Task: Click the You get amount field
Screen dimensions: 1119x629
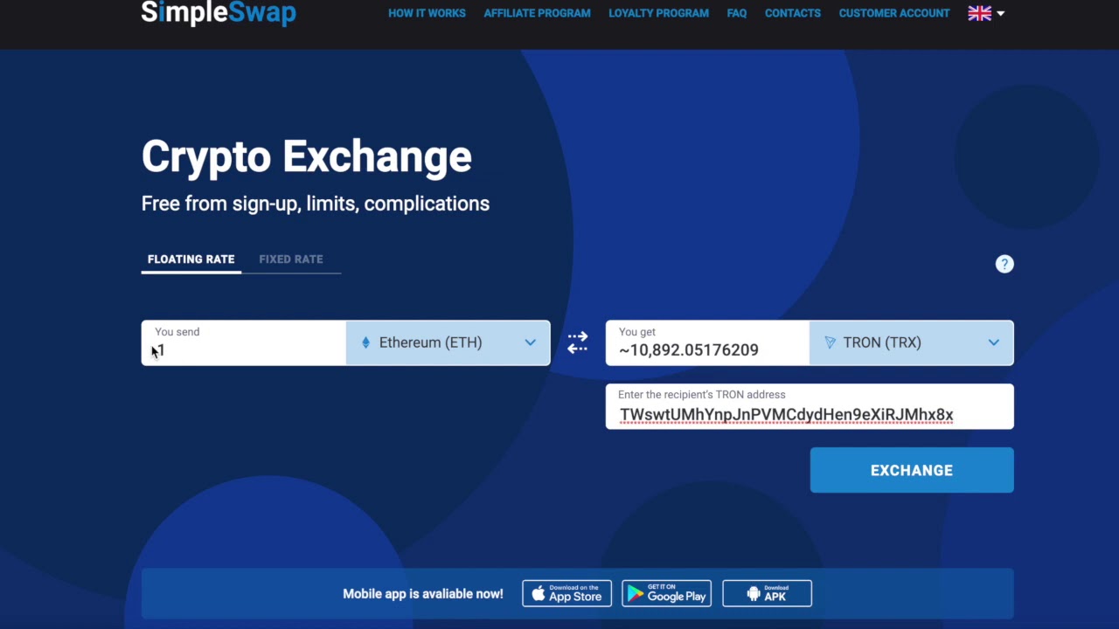Action: [707, 342]
